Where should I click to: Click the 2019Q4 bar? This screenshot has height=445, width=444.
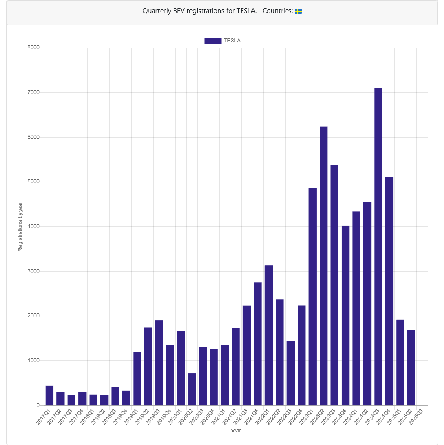pyautogui.click(x=170, y=375)
